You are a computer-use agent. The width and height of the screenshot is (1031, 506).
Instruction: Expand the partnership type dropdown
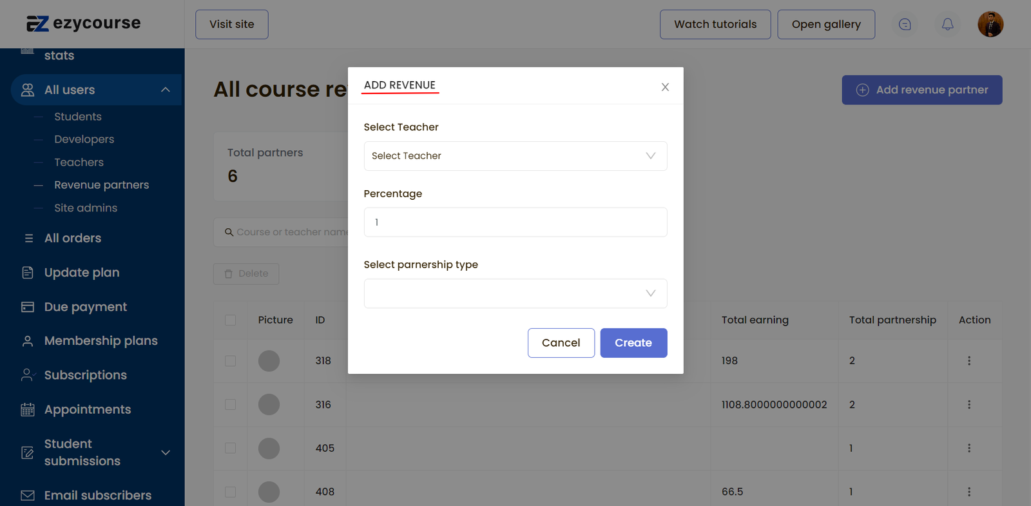pyautogui.click(x=515, y=293)
